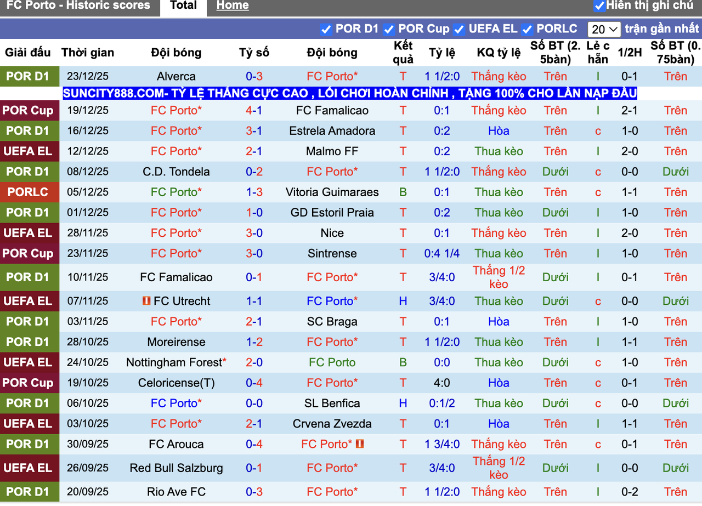This screenshot has height=506, width=702.
Task: Click the date 06/10/25
Action: pyautogui.click(x=88, y=403)
